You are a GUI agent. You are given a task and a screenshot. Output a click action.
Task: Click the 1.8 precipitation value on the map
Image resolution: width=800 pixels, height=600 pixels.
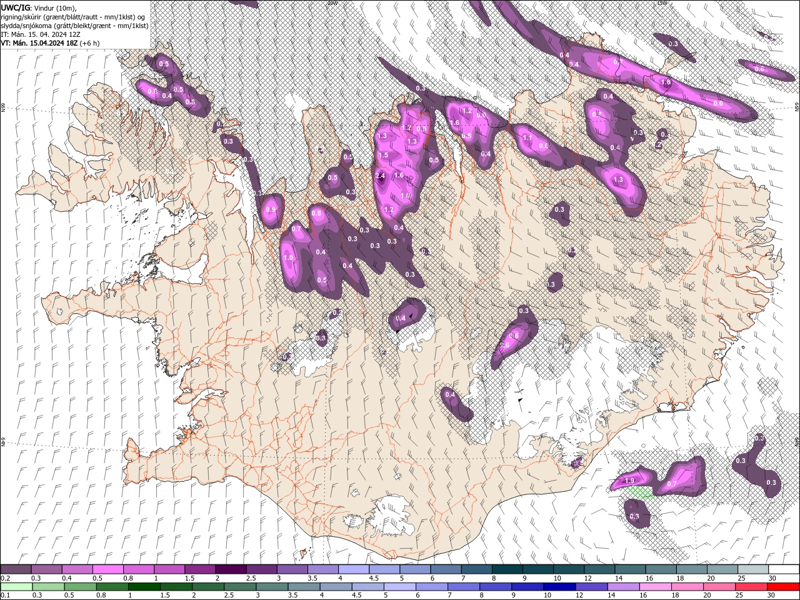[666, 82]
